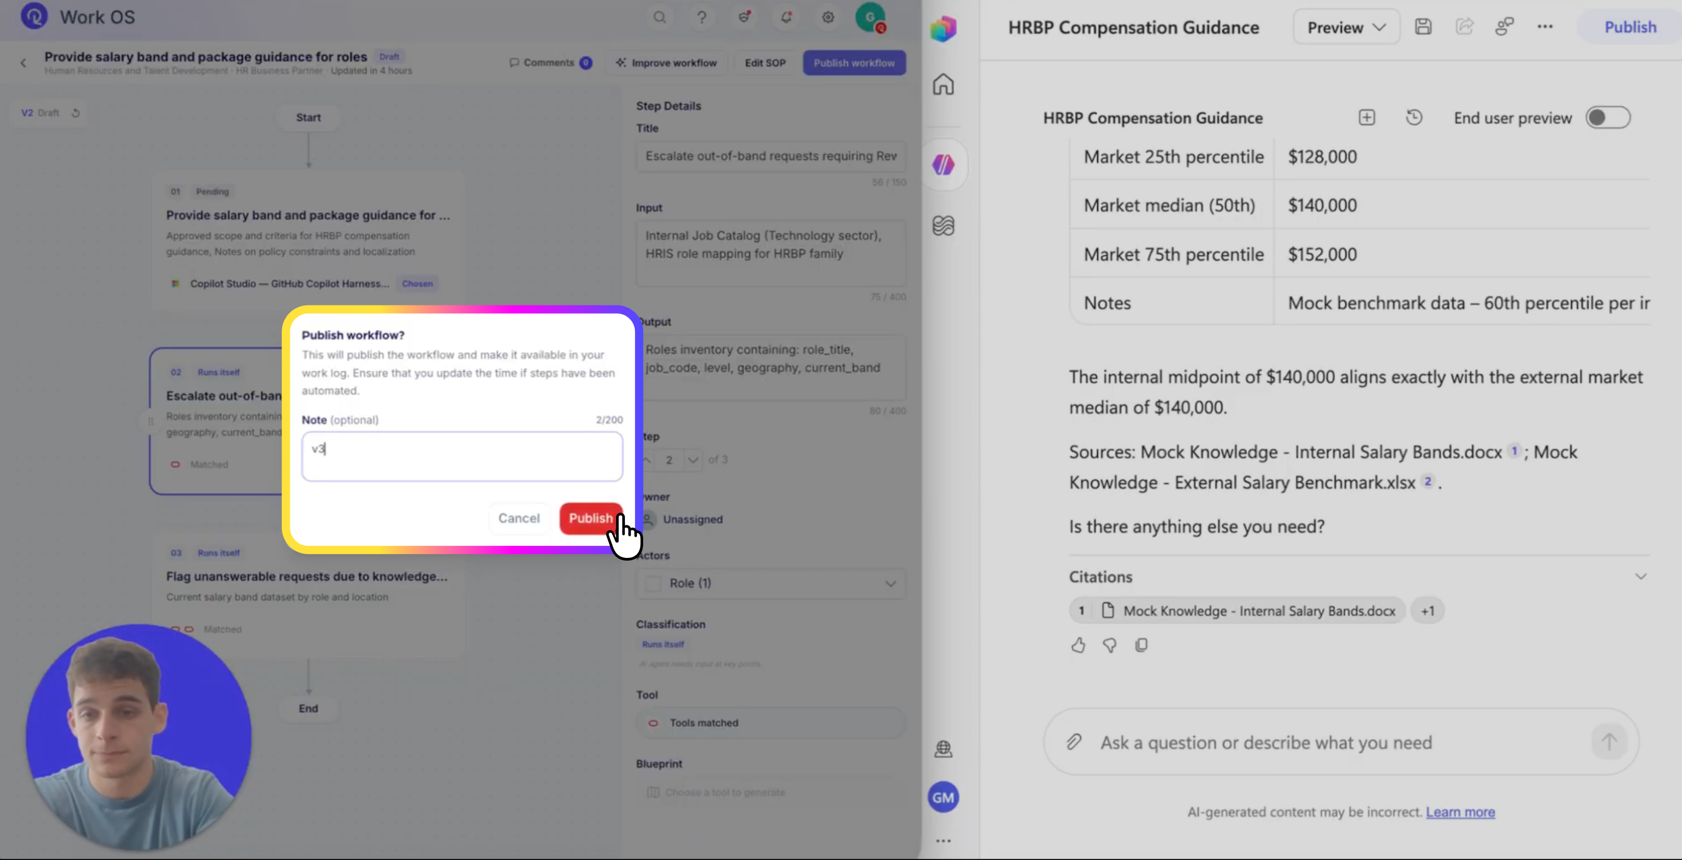Screen dimensions: 1682x860
Task: Attach a file with the paperclip icon
Action: (1074, 742)
